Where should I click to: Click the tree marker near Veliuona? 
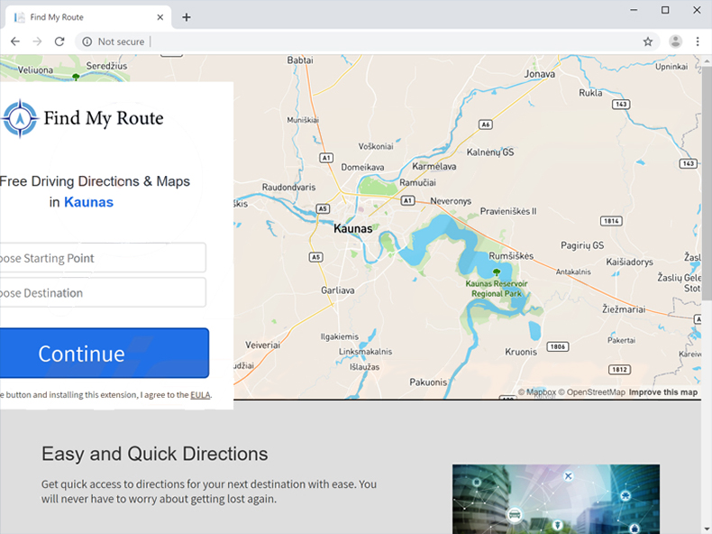77,77
